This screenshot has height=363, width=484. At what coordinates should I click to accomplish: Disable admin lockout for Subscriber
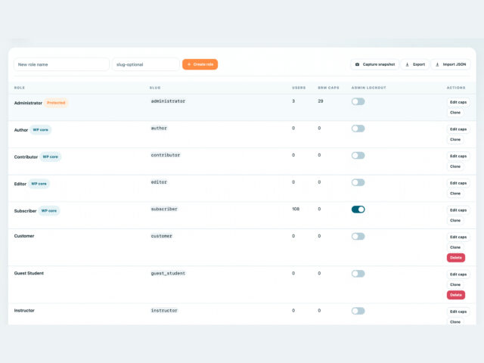pos(358,209)
